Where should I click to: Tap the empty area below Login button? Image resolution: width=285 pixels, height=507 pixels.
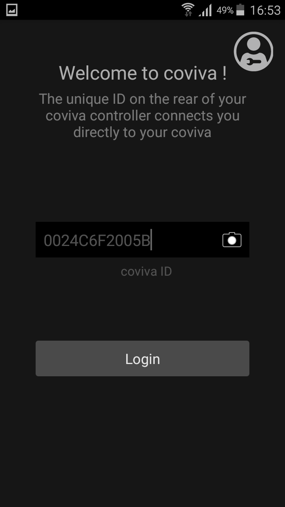pos(142,440)
